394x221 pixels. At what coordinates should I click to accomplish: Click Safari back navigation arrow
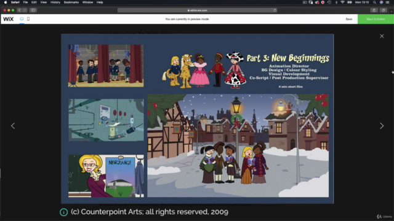pyautogui.click(x=19, y=10)
